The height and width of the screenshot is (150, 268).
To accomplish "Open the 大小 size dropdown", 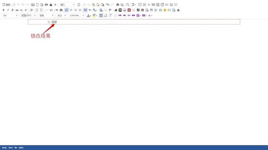I will pyautogui.click(x=61, y=15).
